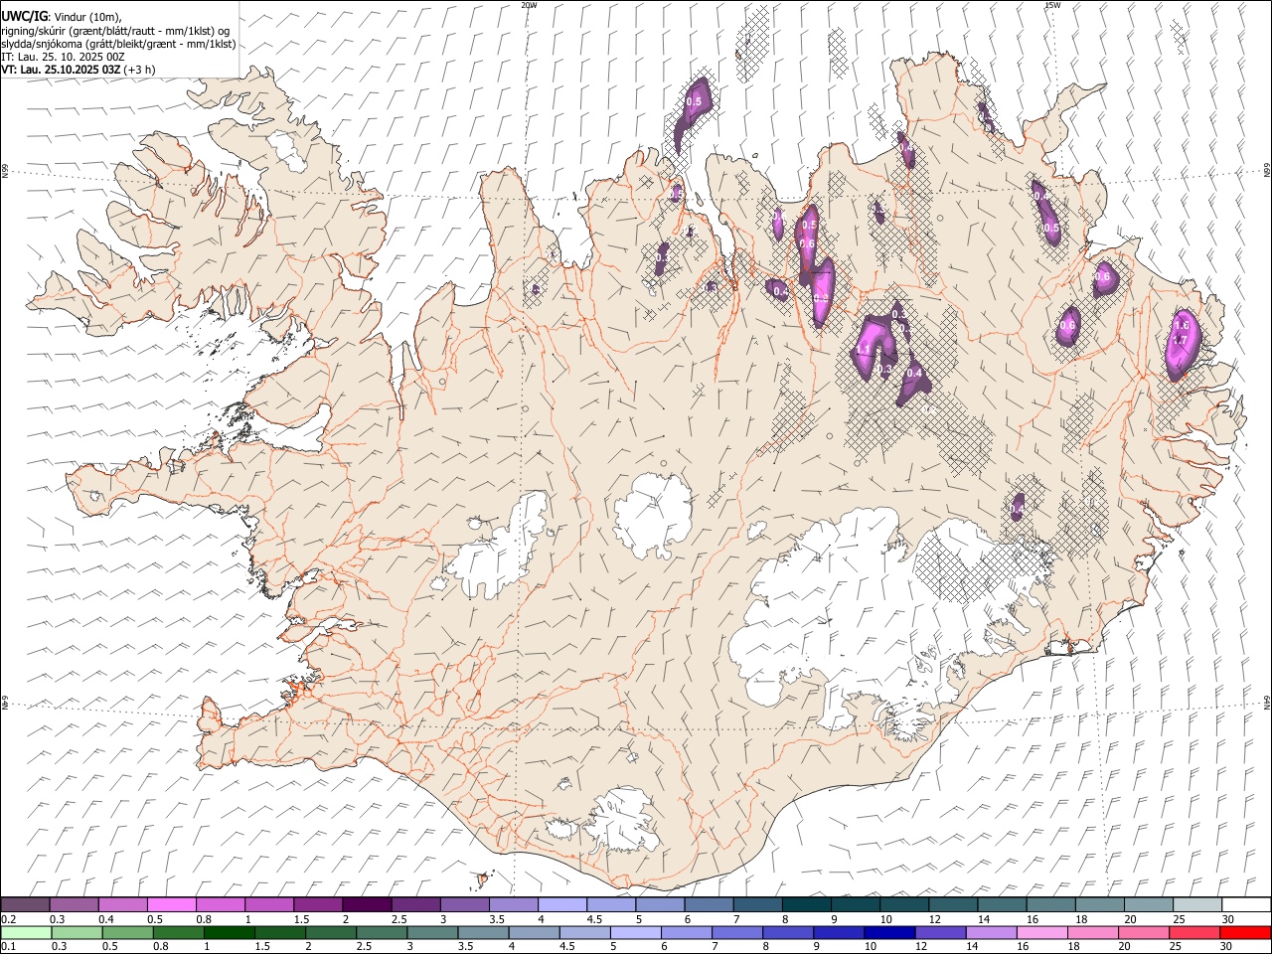1272x954 pixels.
Task: Click the "1.6" snowfall value label
Action: 1182,326
